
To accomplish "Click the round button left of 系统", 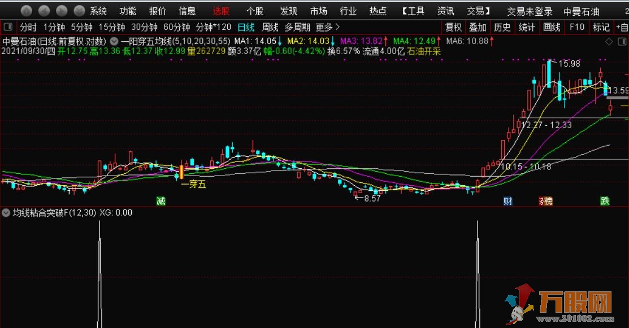I will coord(80,11).
